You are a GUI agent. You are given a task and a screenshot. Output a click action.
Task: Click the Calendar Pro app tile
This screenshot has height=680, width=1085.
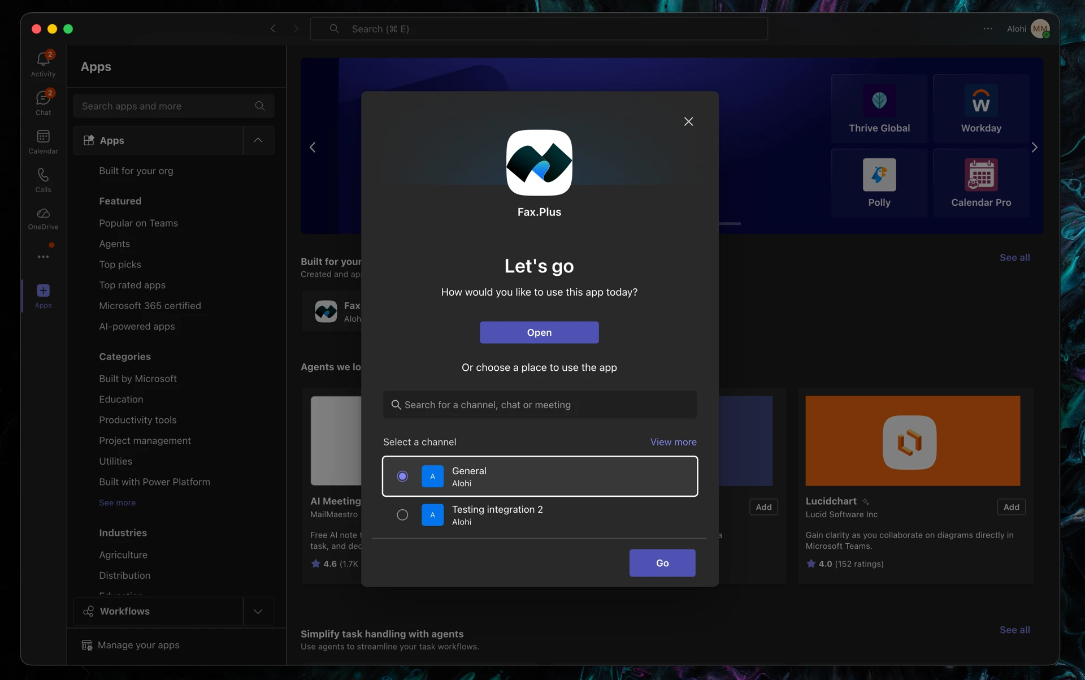981,183
